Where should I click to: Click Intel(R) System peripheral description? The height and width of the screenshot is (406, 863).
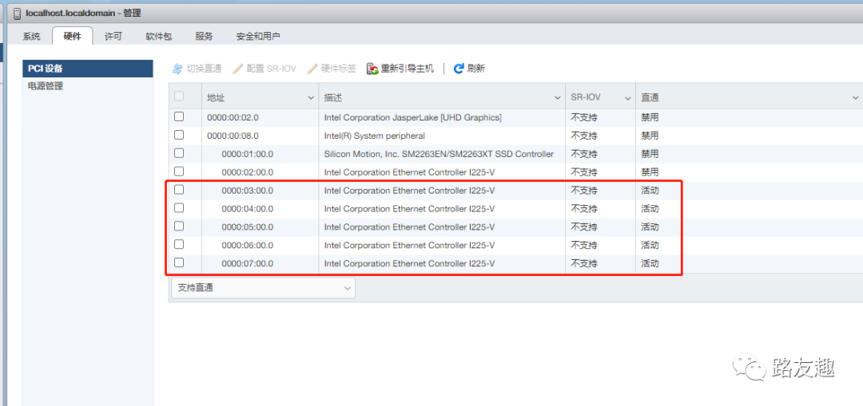tap(374, 135)
